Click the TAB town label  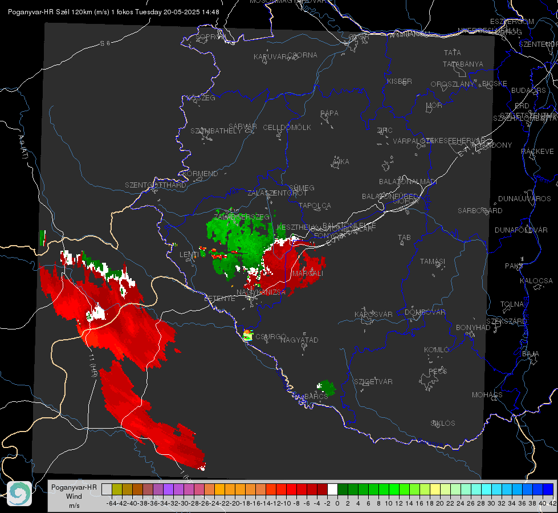[x=404, y=238]
